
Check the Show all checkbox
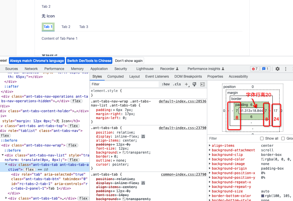262,138
